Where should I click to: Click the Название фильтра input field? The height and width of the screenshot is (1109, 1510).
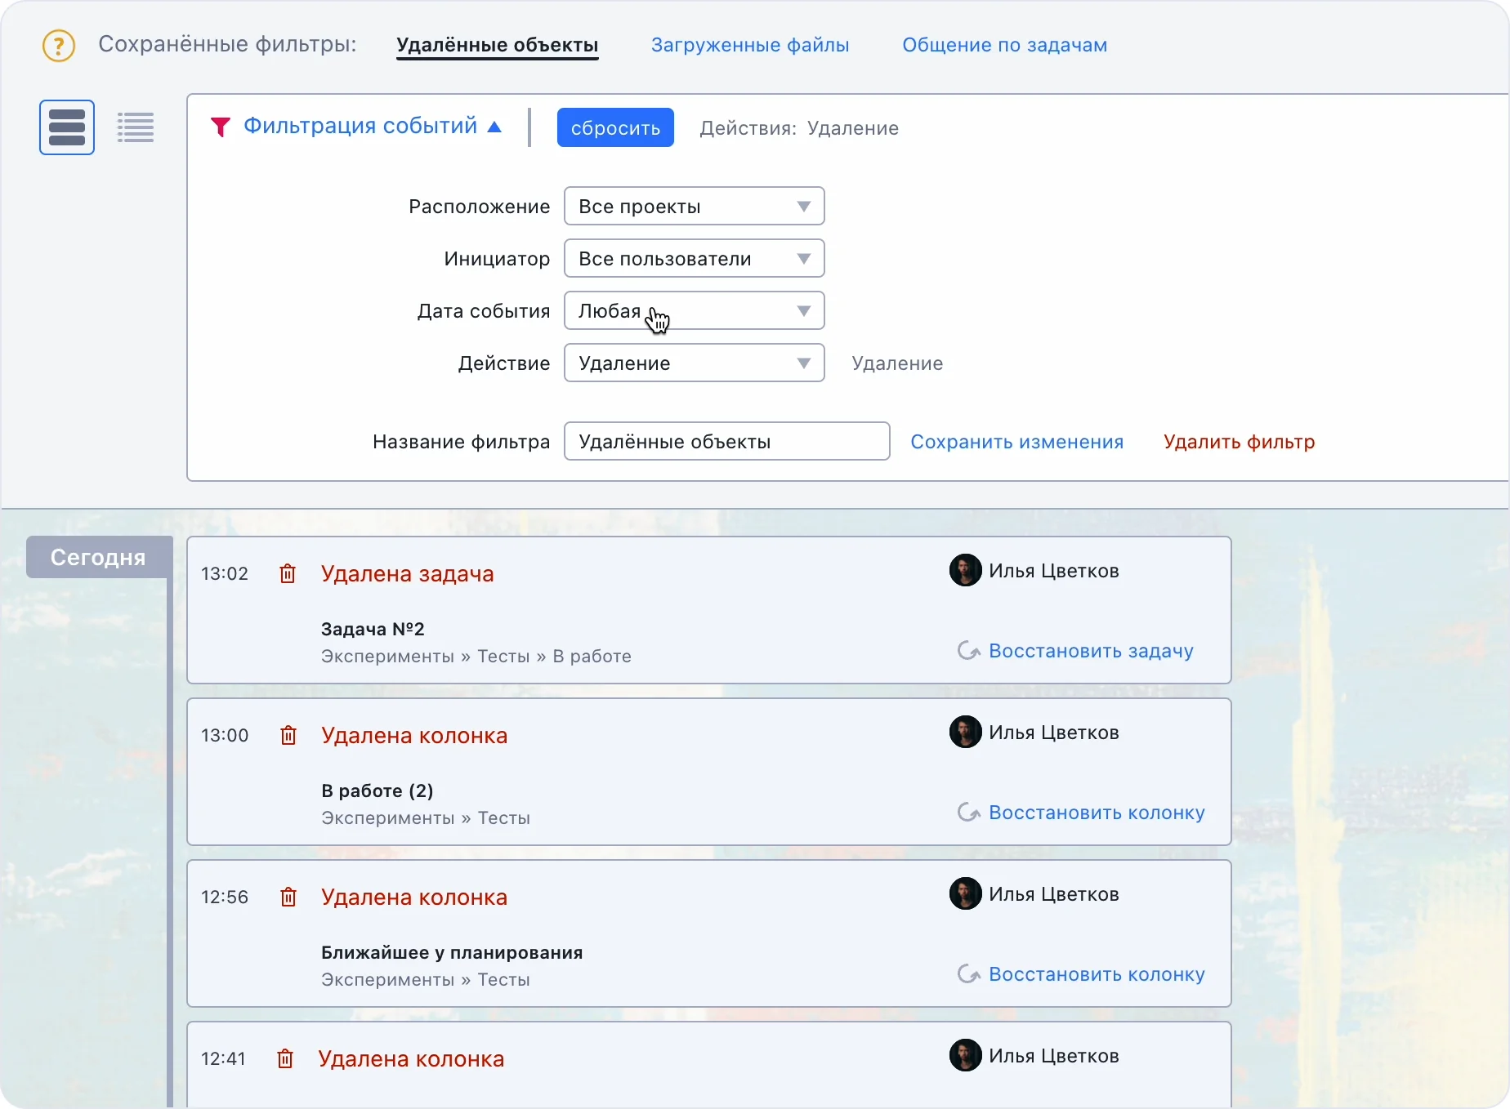(726, 442)
